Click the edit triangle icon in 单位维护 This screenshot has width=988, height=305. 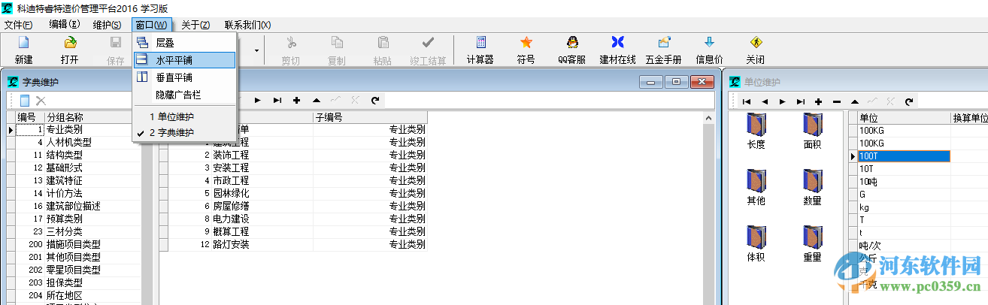[x=855, y=101]
